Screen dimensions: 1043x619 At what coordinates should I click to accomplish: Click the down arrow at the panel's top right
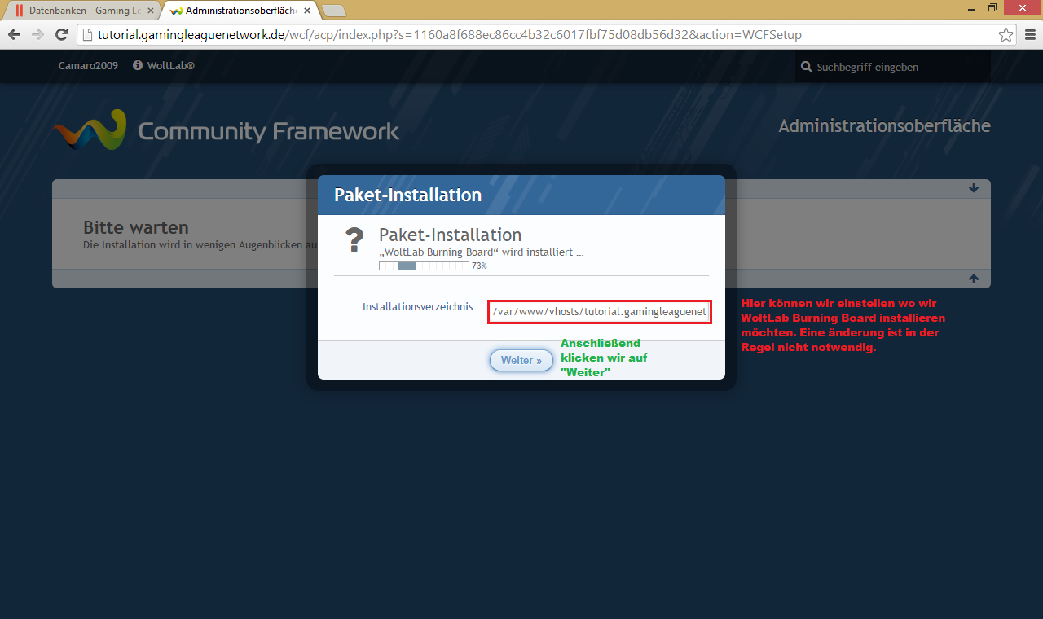[974, 188]
